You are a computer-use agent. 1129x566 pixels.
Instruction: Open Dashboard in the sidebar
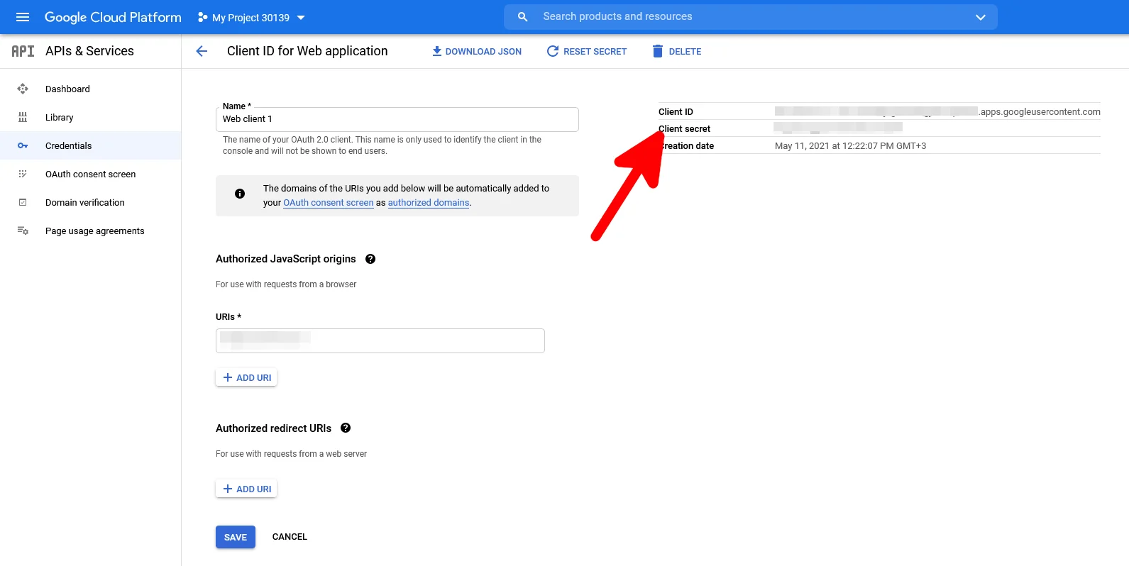click(x=91, y=89)
